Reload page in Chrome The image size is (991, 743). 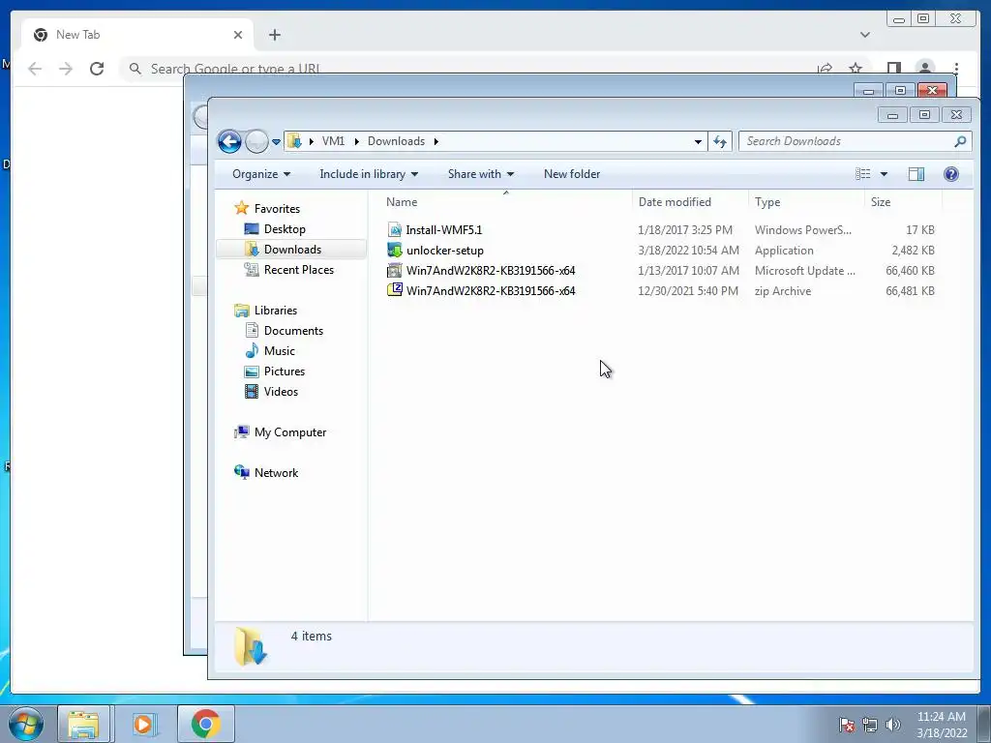click(97, 69)
